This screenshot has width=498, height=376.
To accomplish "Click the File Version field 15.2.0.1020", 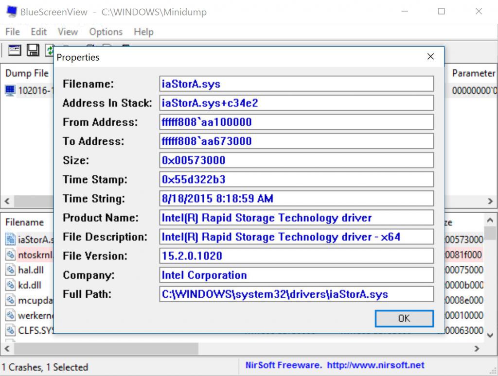I will tap(296, 256).
